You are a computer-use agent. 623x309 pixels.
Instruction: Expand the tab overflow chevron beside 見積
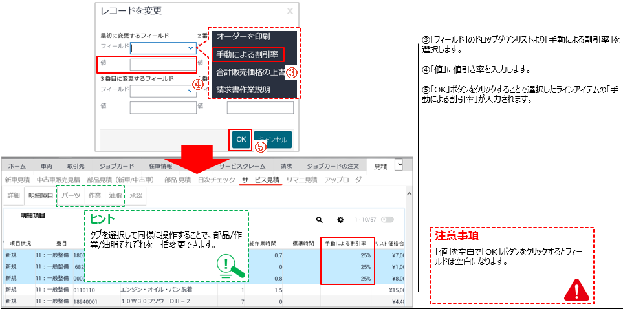coord(399,166)
